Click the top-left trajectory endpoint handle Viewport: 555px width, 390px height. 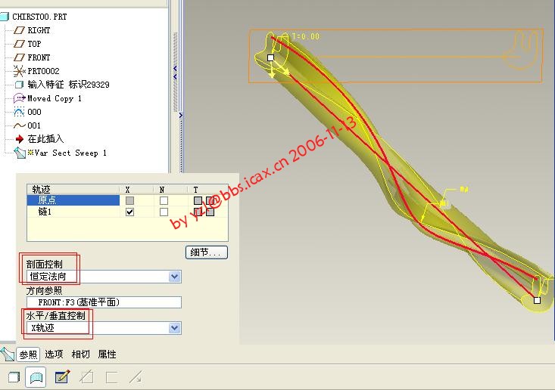pos(271,57)
